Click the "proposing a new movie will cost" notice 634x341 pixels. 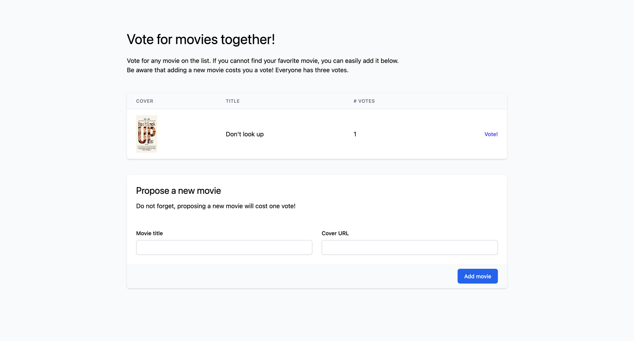(x=216, y=206)
